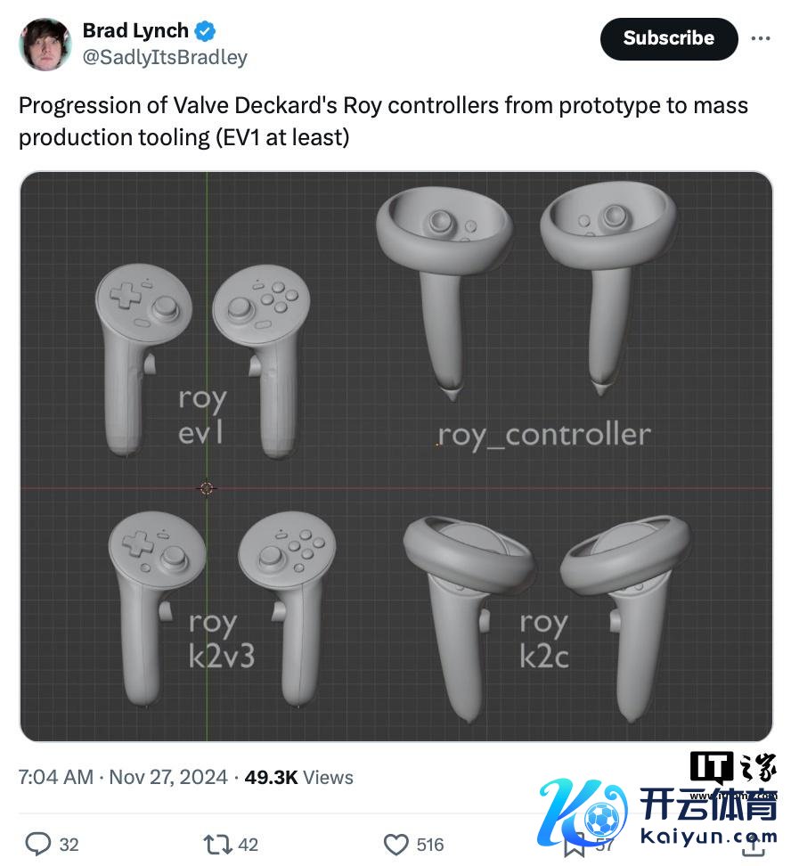
Task: Subscribe to Brad Lynch
Action: click(x=669, y=38)
